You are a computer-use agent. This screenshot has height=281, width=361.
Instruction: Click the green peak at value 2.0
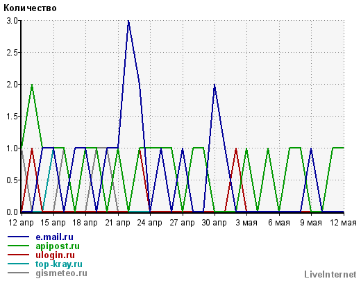(32, 85)
